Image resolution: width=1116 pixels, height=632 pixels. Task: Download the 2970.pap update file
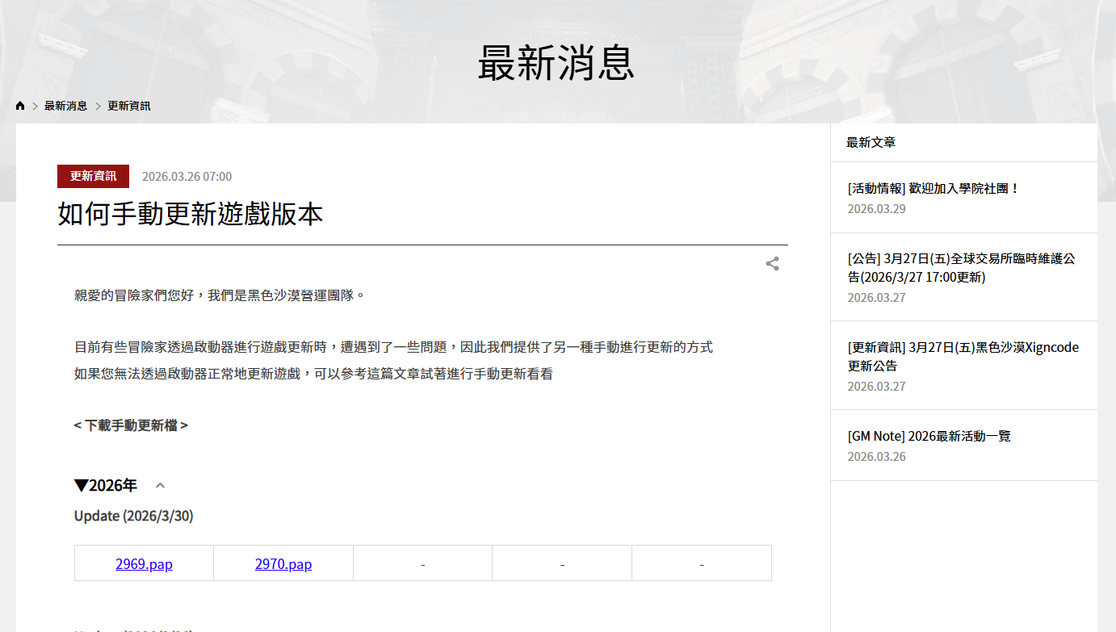click(x=283, y=564)
